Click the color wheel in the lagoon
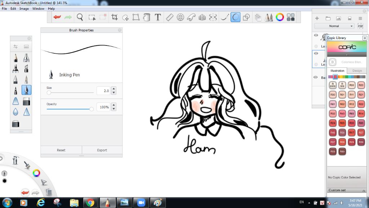The height and width of the screenshot is (208, 369). click(36, 173)
